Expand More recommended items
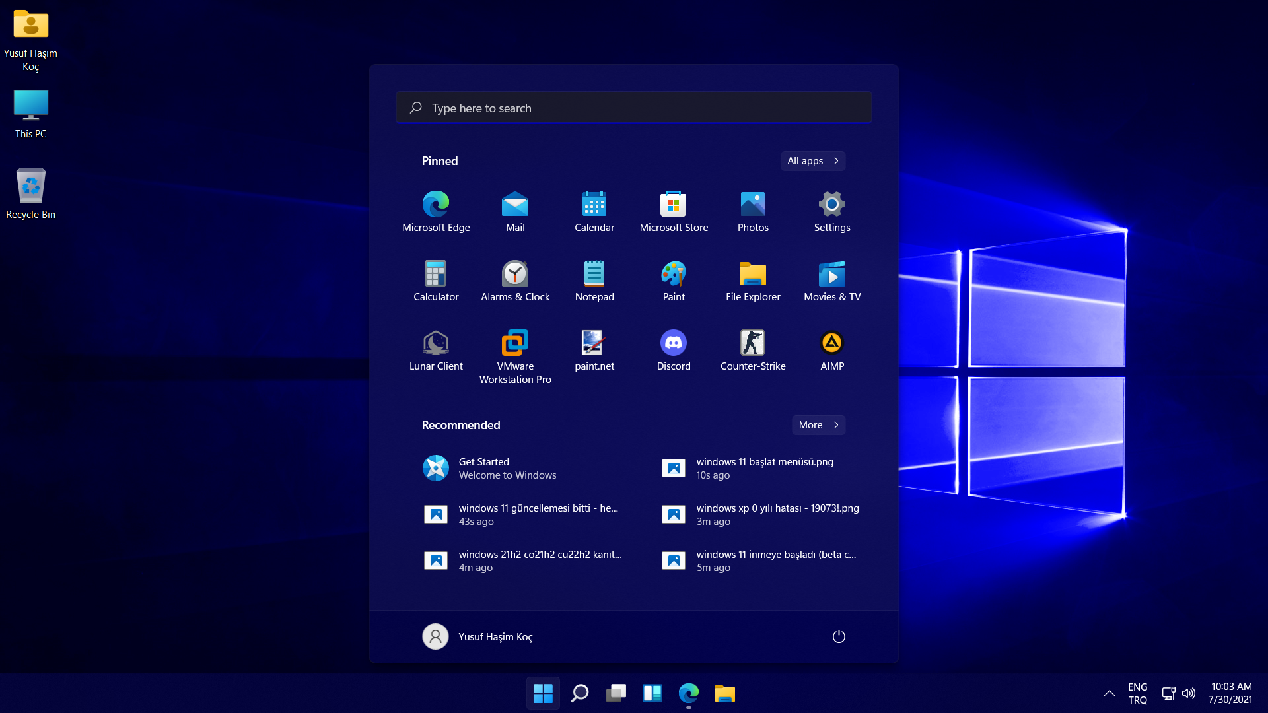1268x713 pixels. point(818,425)
